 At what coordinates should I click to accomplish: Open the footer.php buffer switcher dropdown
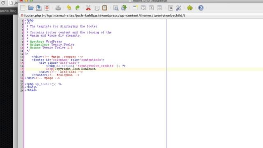[x=141, y=16]
